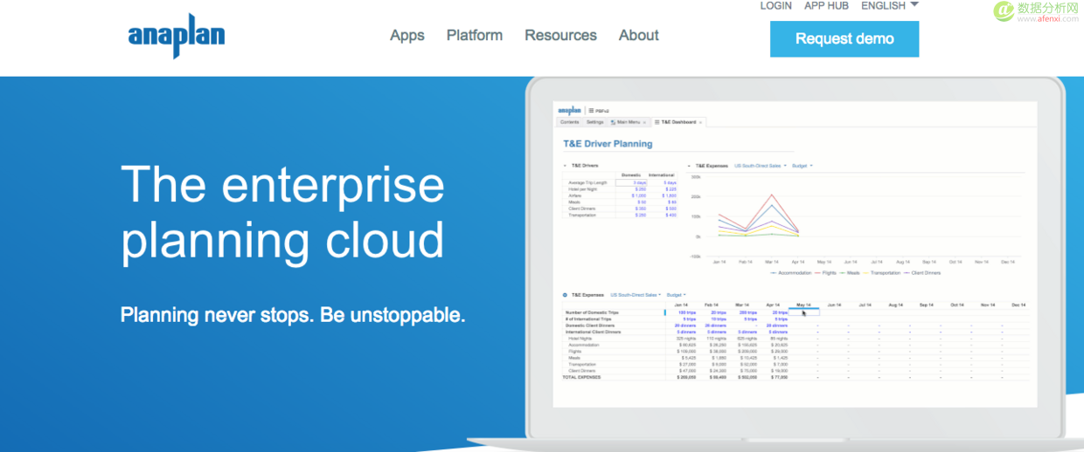
Task: Open the ENGLISH language dropdown
Action: point(890,5)
